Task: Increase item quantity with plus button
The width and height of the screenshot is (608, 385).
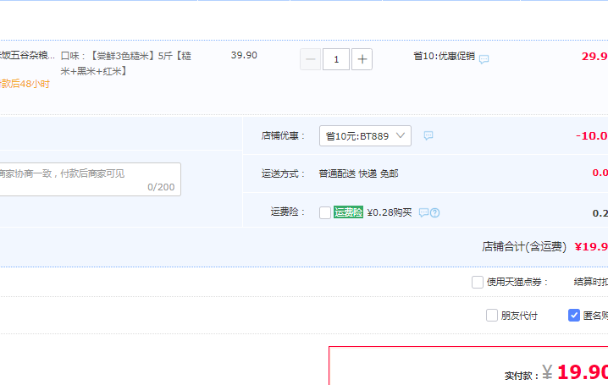Action: coord(362,59)
